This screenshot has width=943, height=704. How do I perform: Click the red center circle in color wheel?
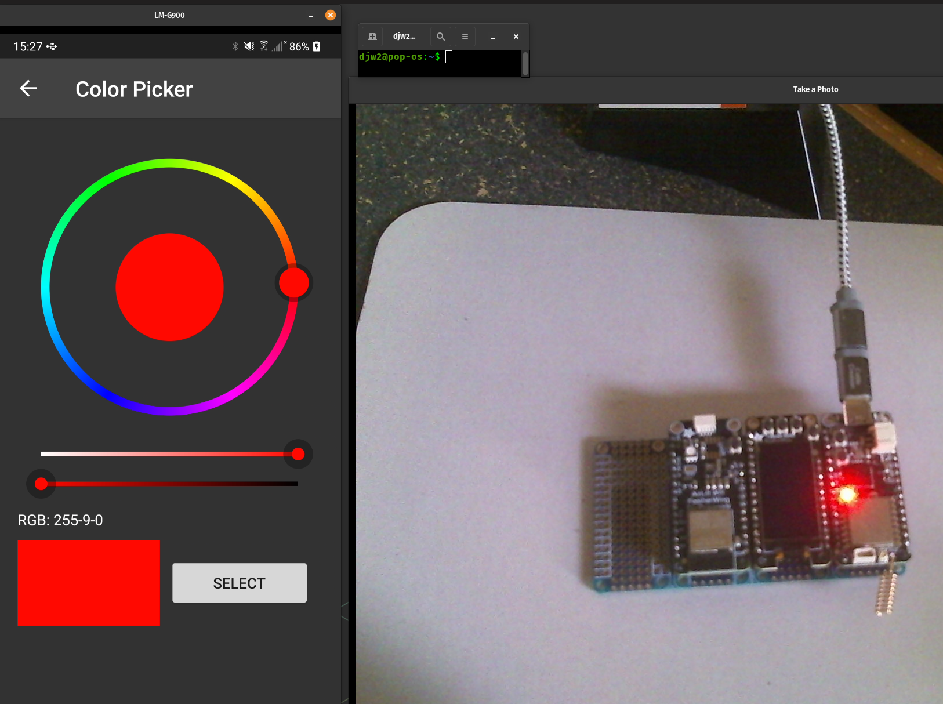pyautogui.click(x=169, y=287)
